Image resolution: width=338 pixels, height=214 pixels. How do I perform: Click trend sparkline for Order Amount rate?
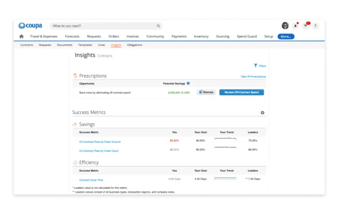[x=226, y=138]
